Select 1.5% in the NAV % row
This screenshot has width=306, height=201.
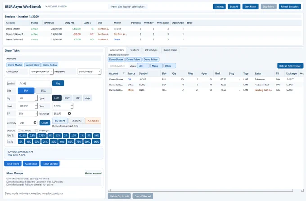58,135
